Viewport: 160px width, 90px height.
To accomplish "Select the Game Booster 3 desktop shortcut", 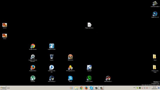I will [x=108, y=79].
